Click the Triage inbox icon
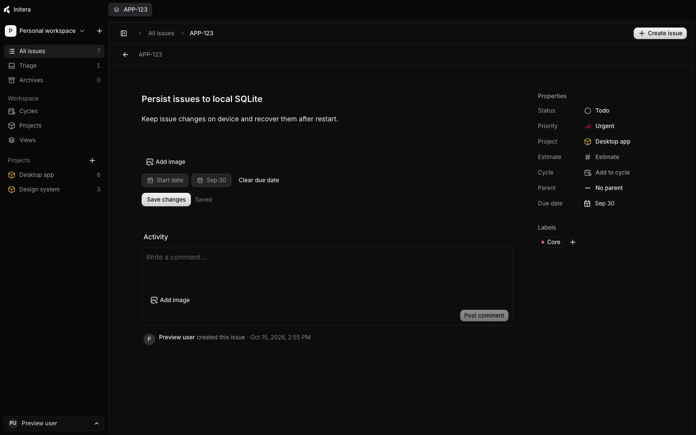This screenshot has height=435, width=696. (12, 66)
